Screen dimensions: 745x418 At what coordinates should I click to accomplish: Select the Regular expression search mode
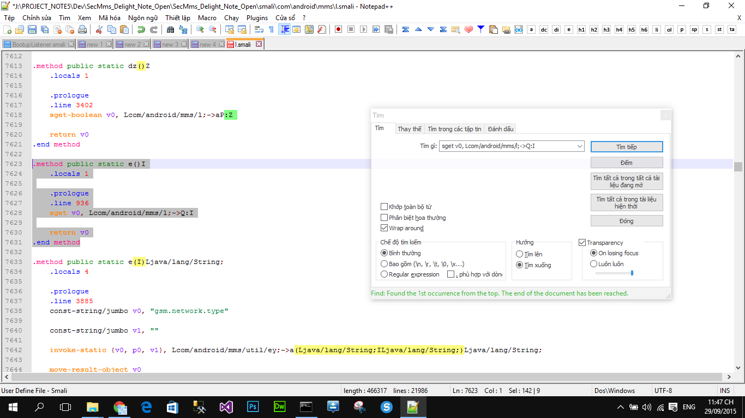384,274
